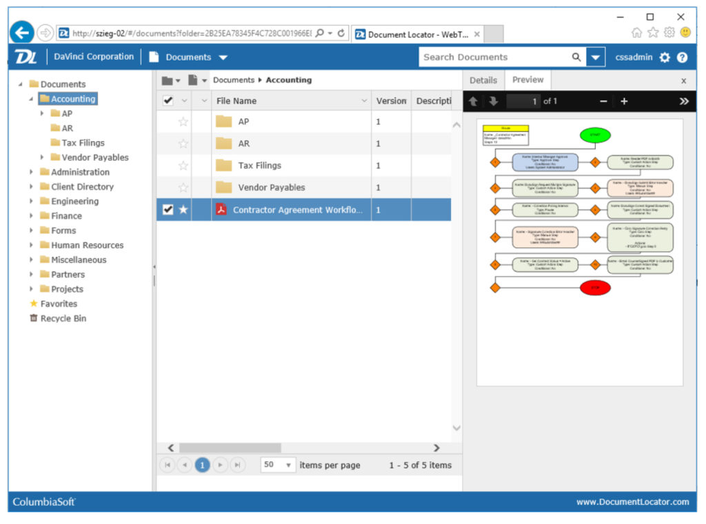
Task: Go to last page pagination button
Action: (x=238, y=465)
